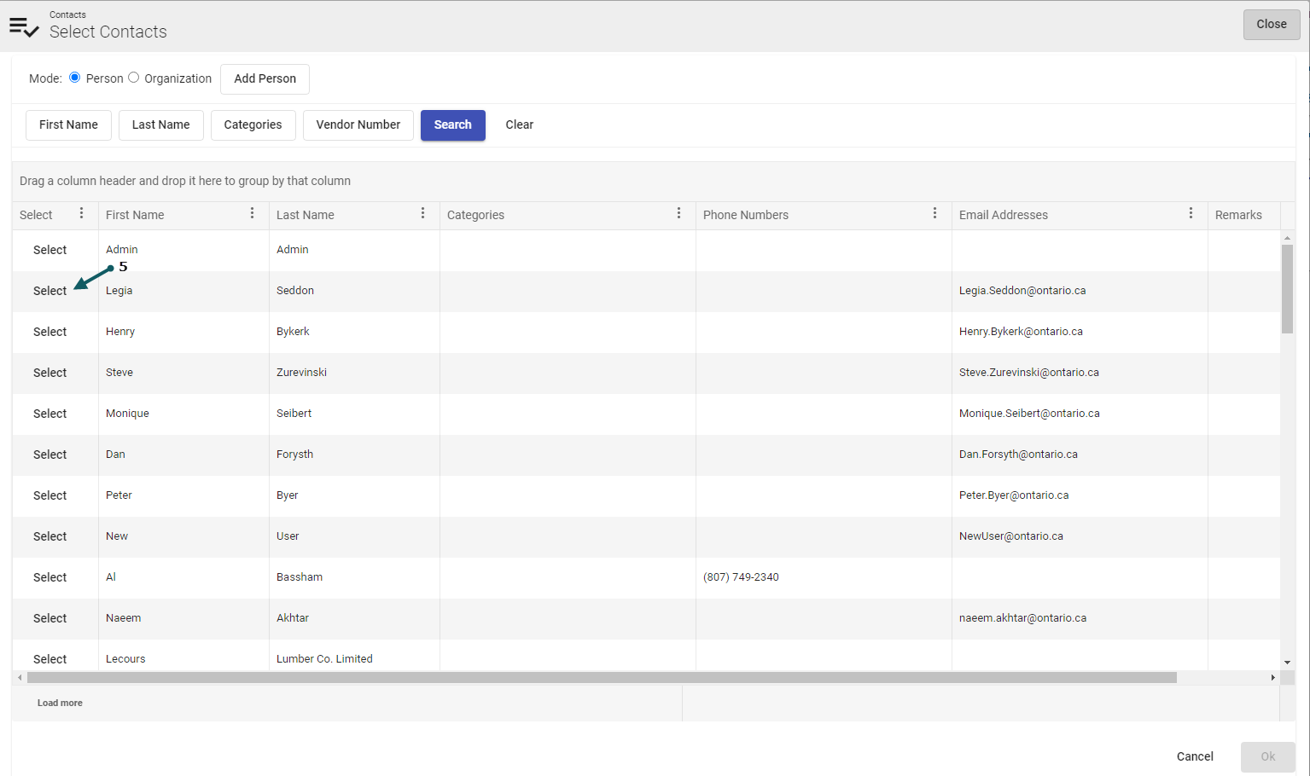Screen dimensions: 1310x776
Task: Click the Add Person button
Action: pyautogui.click(x=265, y=78)
